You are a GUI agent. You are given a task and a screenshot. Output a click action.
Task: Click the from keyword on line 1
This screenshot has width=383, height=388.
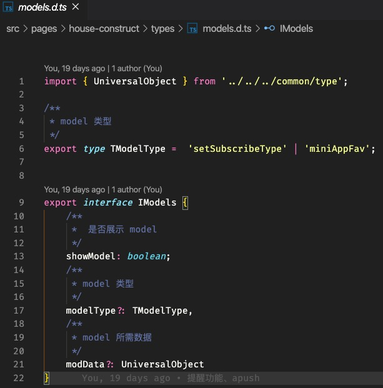tap(204, 81)
